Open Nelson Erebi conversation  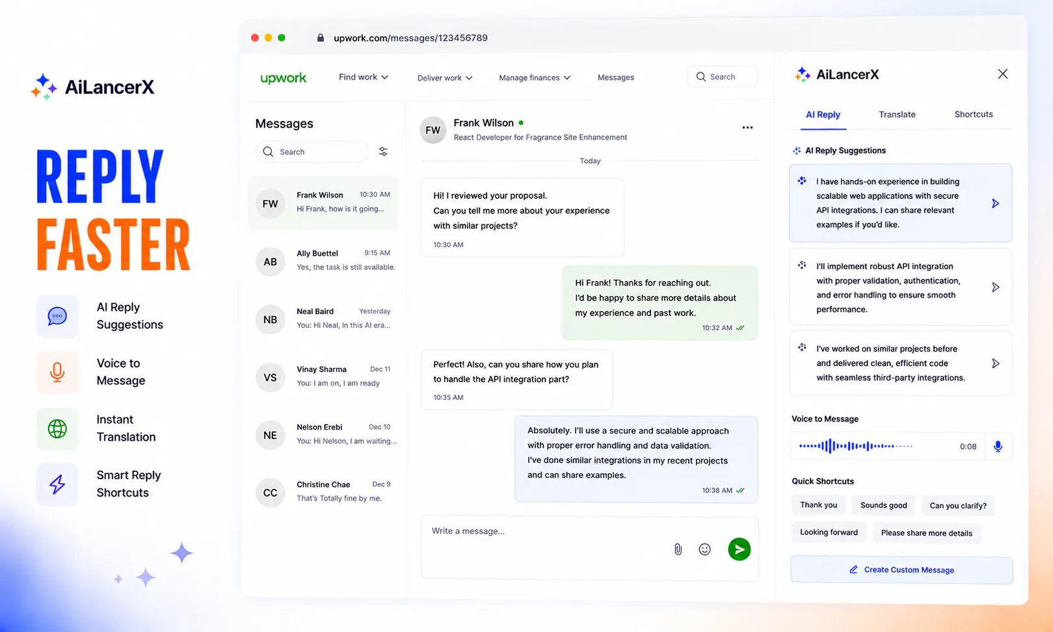click(x=323, y=434)
